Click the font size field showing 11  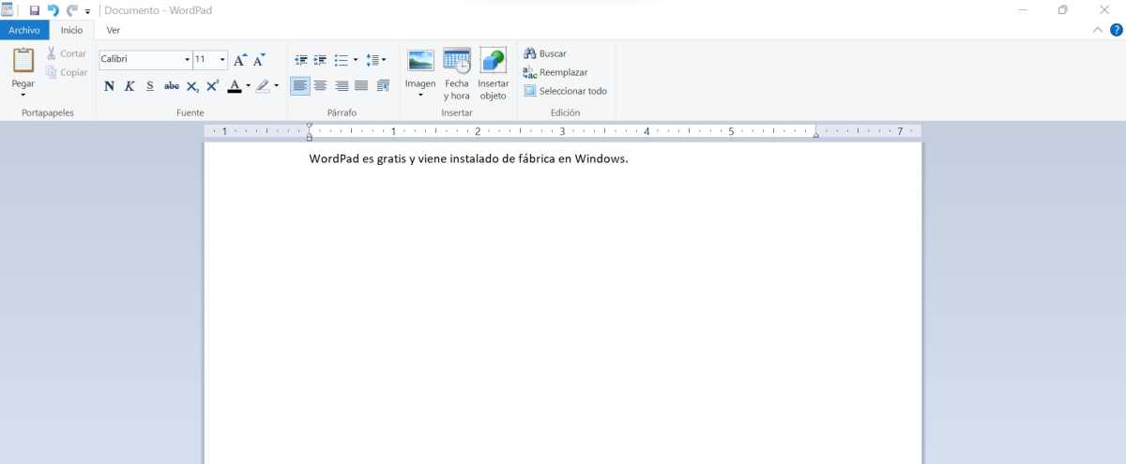205,59
